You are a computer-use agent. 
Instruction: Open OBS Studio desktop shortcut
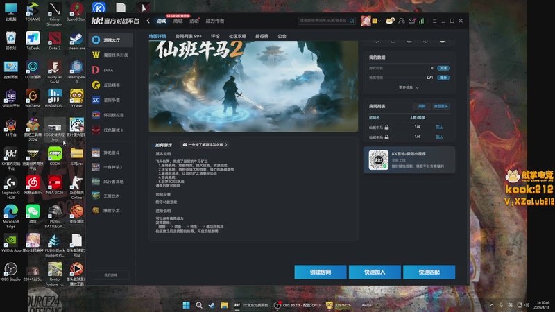coord(10,272)
